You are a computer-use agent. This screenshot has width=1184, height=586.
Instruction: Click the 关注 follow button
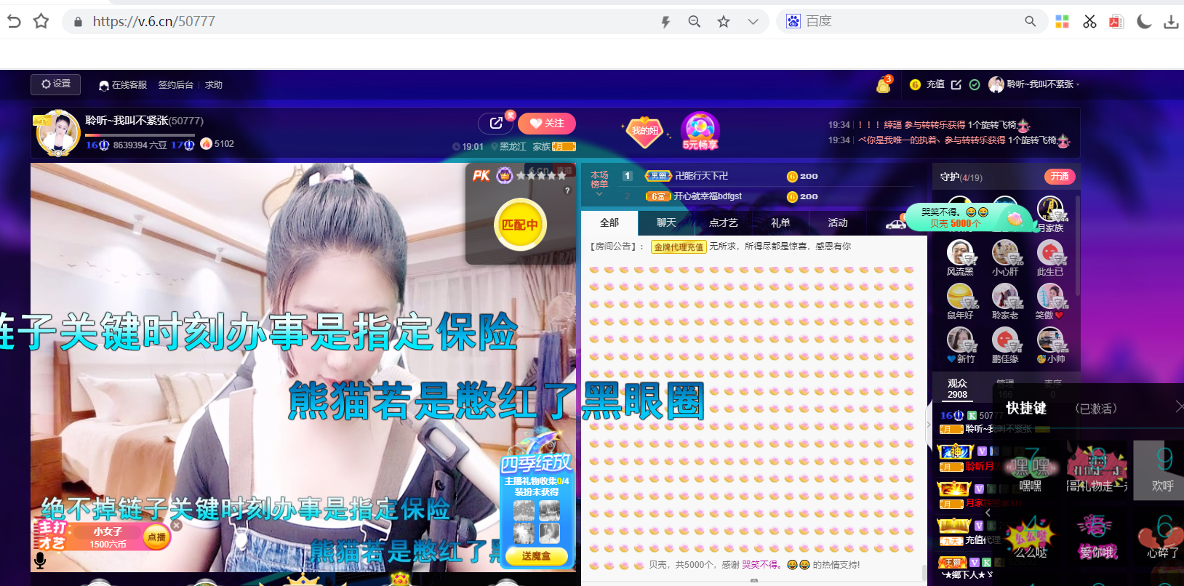(x=547, y=124)
